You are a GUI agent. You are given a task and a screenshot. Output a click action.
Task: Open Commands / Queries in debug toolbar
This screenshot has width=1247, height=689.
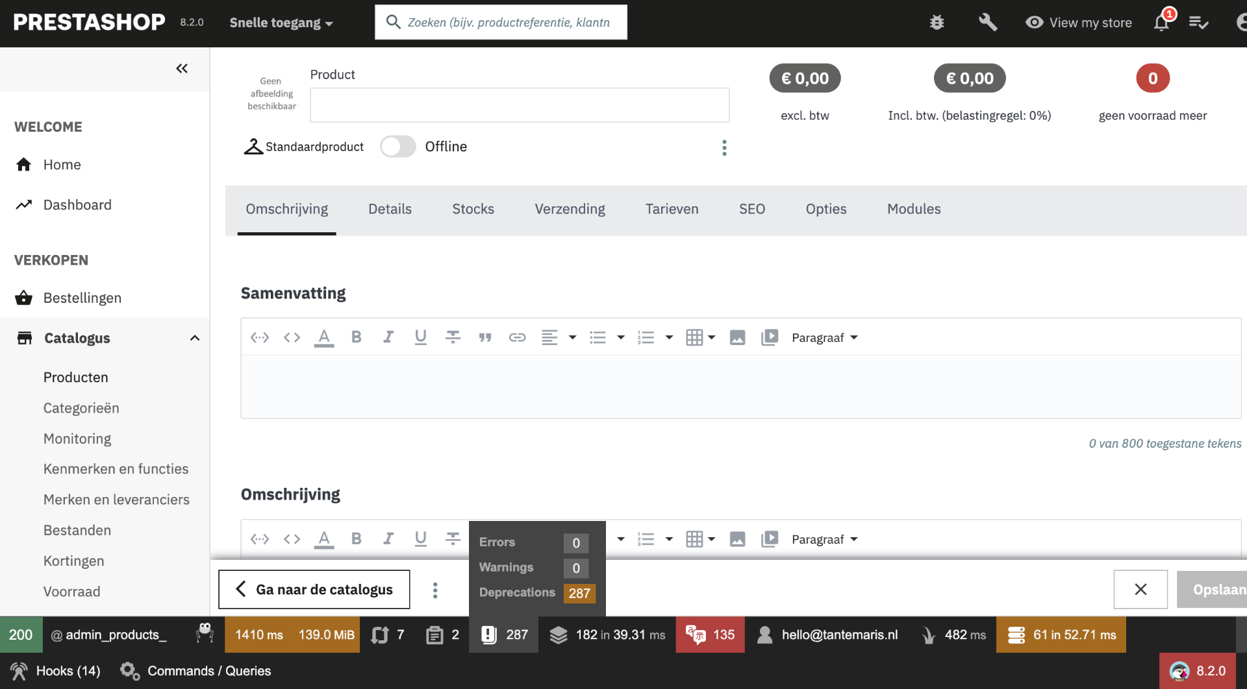195,671
